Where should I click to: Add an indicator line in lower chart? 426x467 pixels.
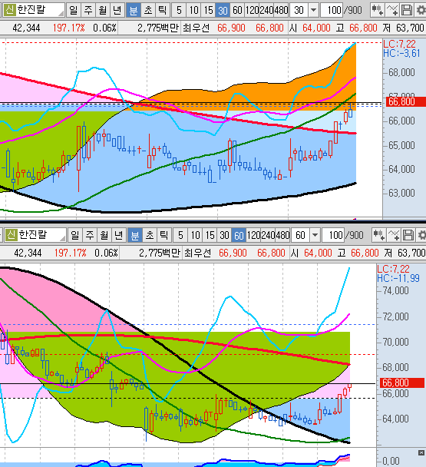[x=393, y=235]
